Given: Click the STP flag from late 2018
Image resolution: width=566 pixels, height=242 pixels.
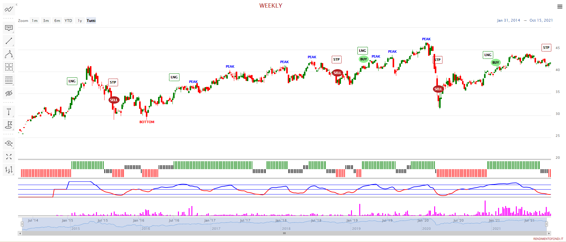Looking at the screenshot, I should pos(337,59).
